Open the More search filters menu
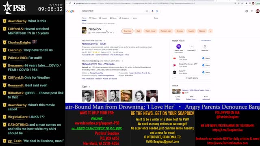This screenshot has width=260, height=146. click(134, 18)
